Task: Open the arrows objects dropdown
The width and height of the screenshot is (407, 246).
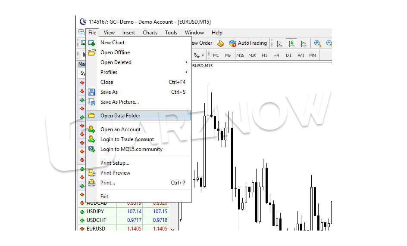Action: [x=203, y=55]
